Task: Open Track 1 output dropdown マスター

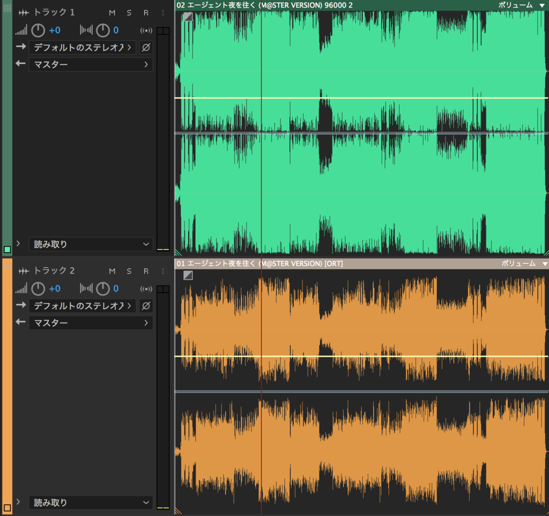Action: [91, 64]
